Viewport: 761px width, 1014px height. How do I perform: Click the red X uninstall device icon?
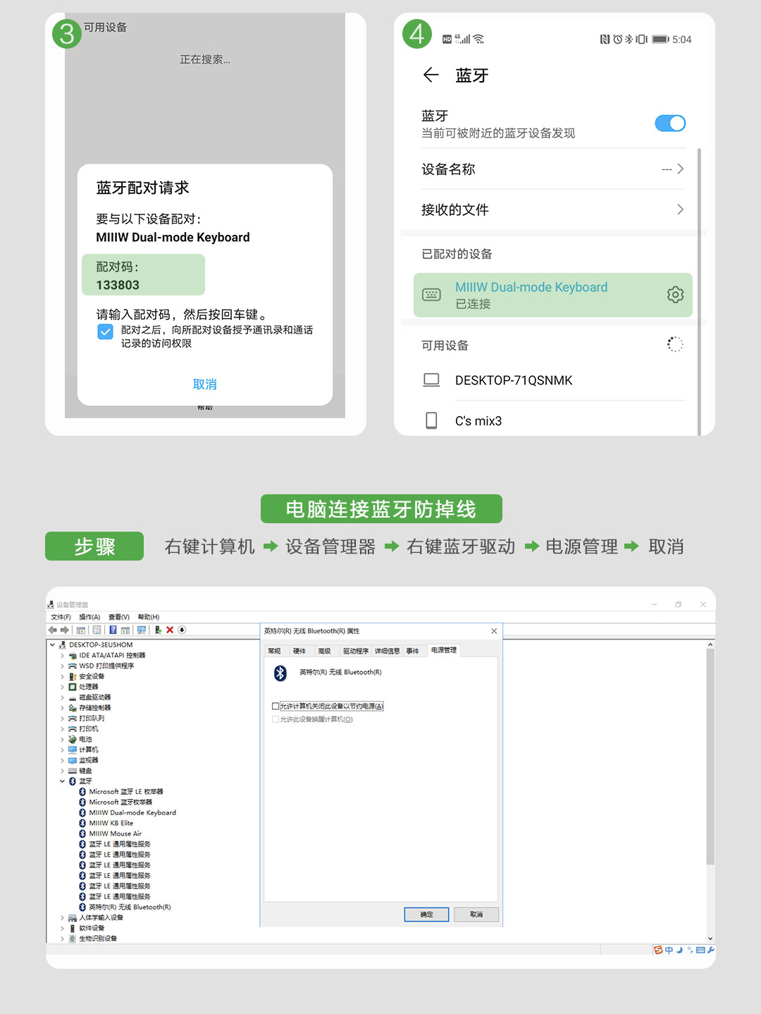(x=170, y=630)
